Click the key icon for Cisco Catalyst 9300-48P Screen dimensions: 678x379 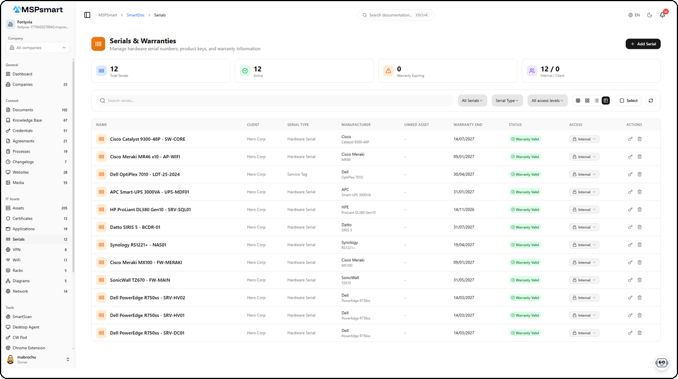click(x=630, y=139)
